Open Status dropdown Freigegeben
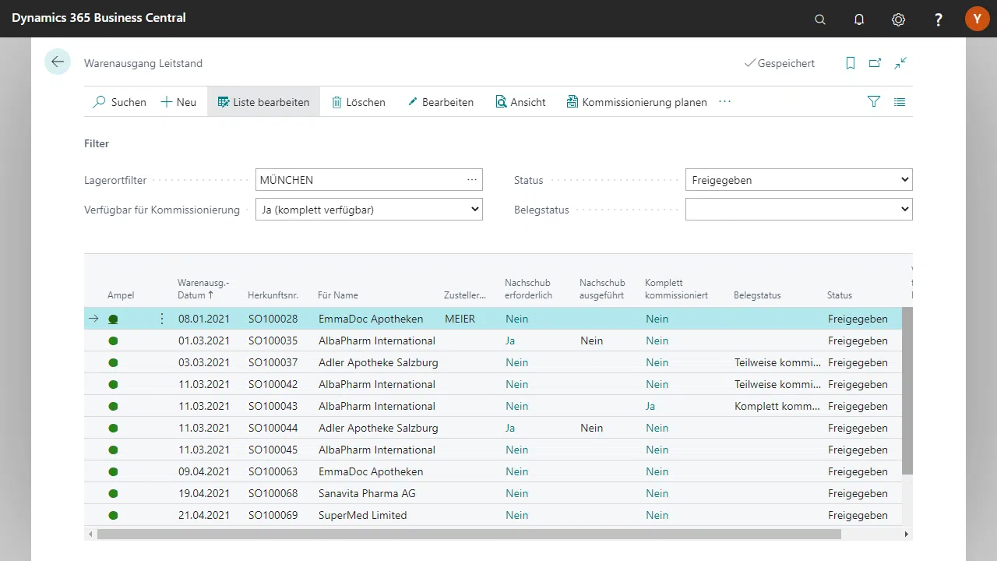Image resolution: width=997 pixels, height=561 pixels. [x=798, y=180]
